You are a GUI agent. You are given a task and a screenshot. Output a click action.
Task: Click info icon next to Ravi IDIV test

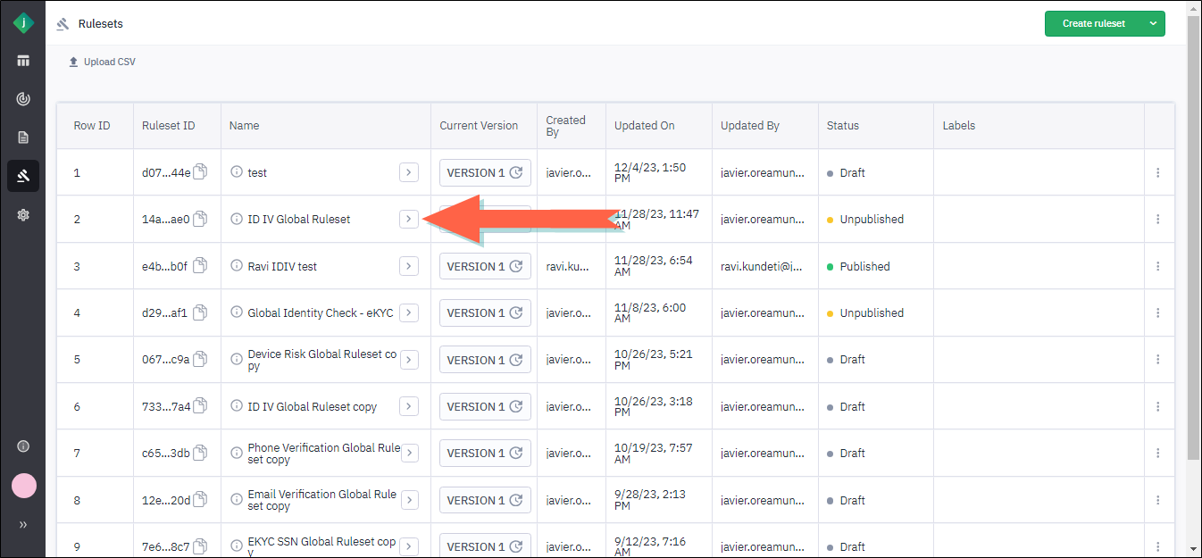237,266
